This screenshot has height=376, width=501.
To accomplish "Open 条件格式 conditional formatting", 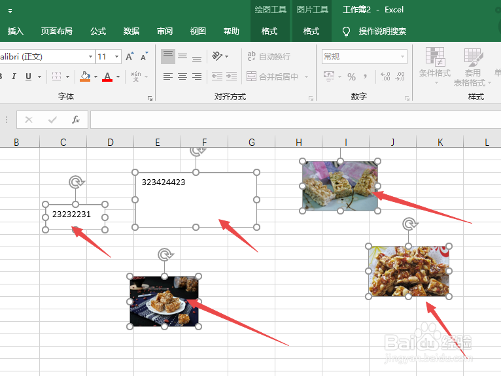I will pos(435,65).
